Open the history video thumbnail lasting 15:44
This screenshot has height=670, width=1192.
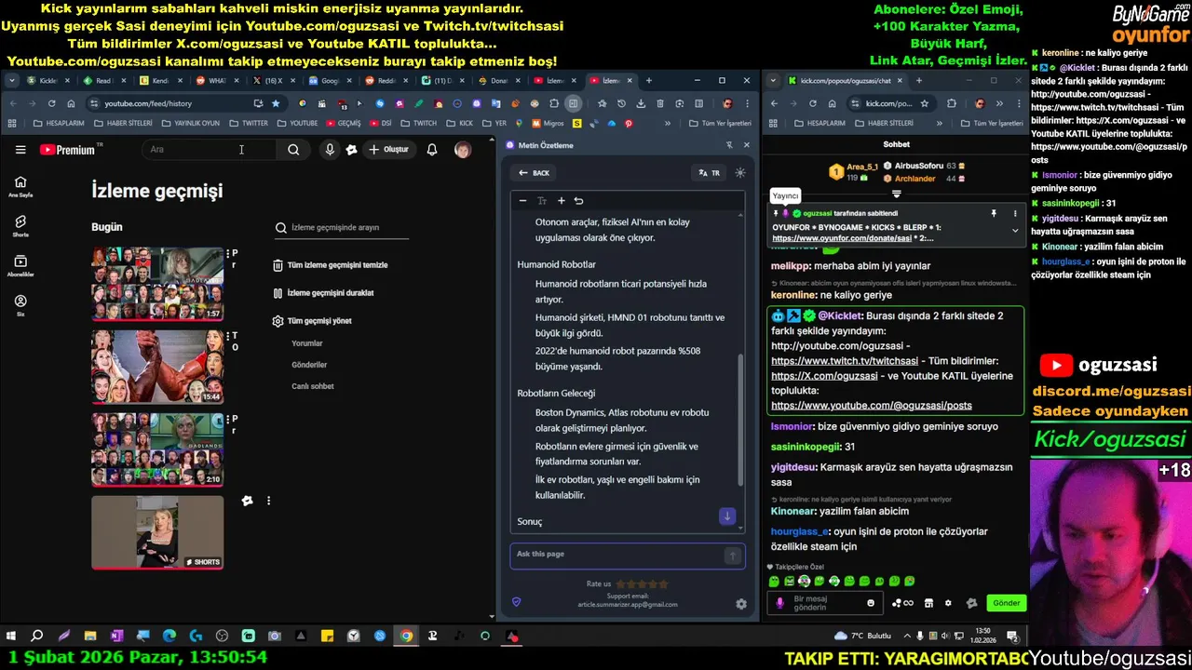(x=157, y=367)
